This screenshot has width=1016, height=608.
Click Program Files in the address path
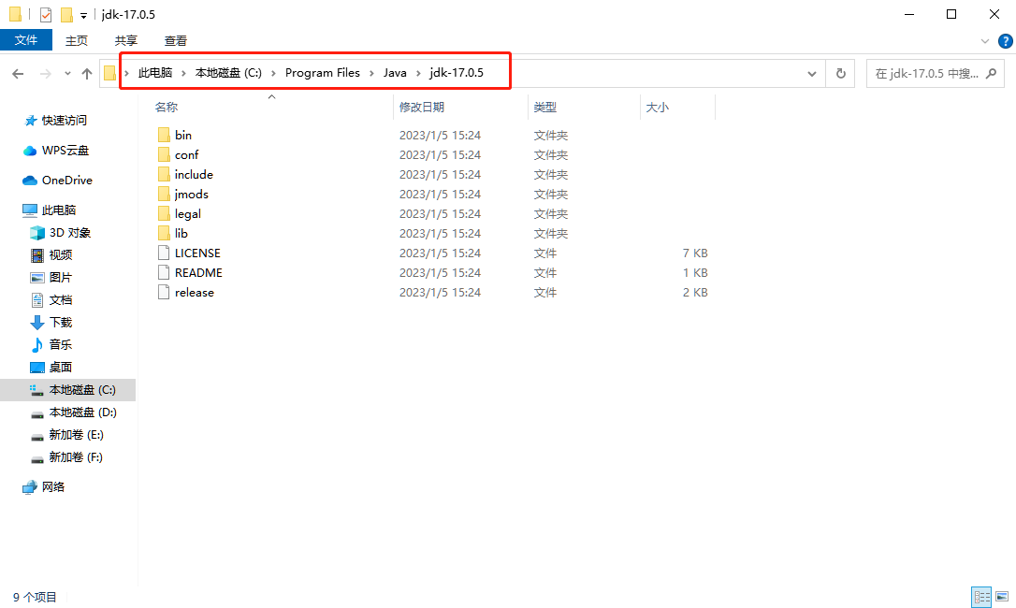[323, 73]
